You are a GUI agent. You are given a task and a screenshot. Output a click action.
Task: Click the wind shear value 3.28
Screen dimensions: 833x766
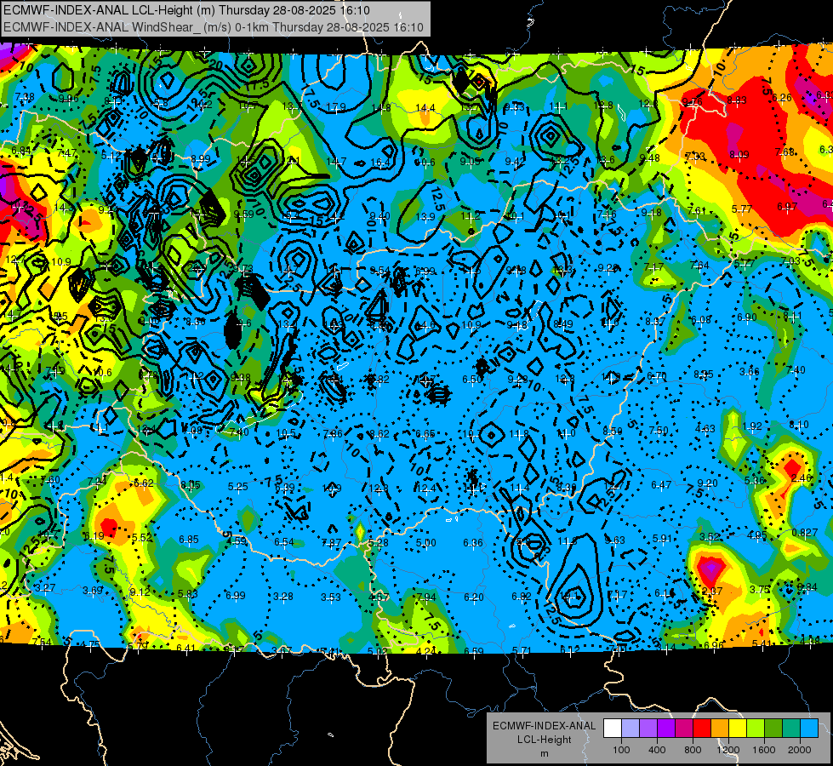point(283,597)
